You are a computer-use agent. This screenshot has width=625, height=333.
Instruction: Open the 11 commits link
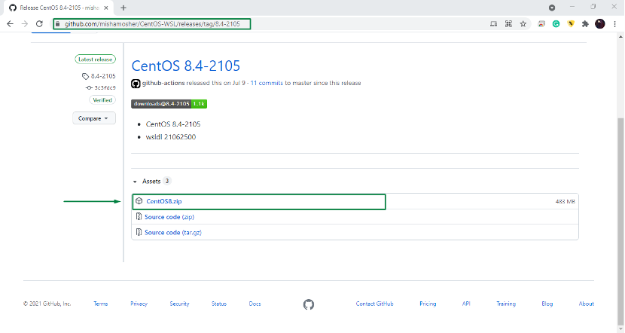coord(267,83)
